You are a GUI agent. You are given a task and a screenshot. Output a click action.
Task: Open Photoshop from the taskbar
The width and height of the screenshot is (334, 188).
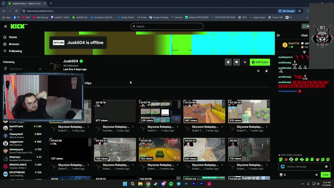pos(186,184)
